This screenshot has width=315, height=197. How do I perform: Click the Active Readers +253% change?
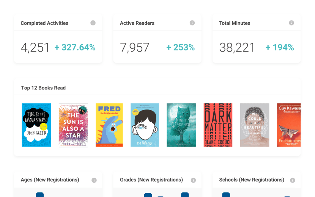(x=180, y=47)
